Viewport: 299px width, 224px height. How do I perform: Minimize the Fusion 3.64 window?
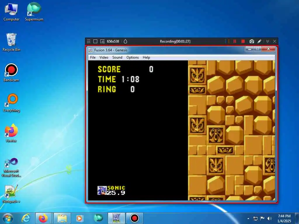pos(250,49)
